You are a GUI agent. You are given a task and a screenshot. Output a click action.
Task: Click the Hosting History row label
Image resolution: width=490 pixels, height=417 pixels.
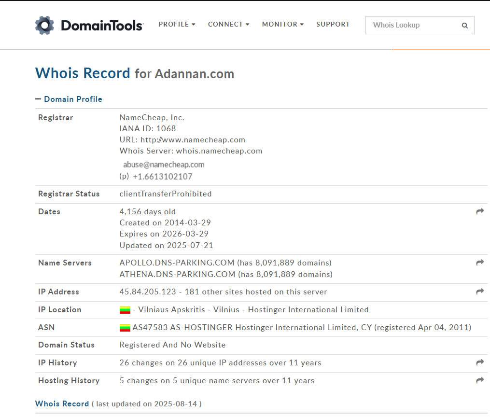tap(69, 380)
